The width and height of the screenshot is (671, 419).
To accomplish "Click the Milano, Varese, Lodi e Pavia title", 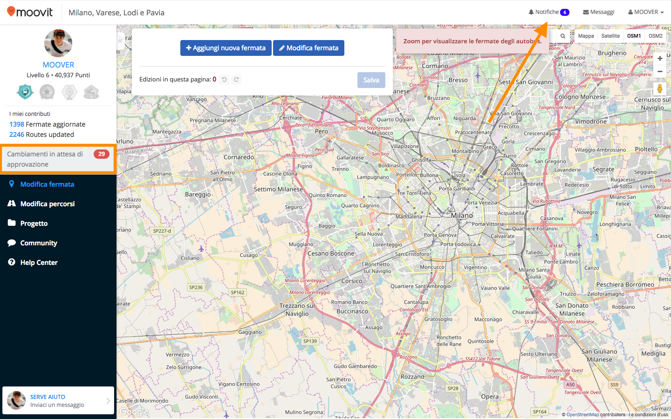I will pos(116,13).
